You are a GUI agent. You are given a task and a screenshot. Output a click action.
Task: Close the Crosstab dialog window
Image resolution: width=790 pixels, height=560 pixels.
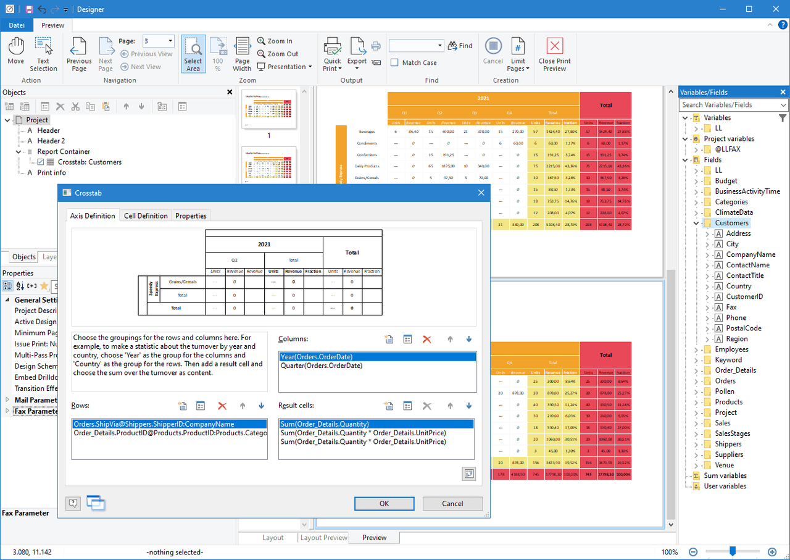(481, 193)
